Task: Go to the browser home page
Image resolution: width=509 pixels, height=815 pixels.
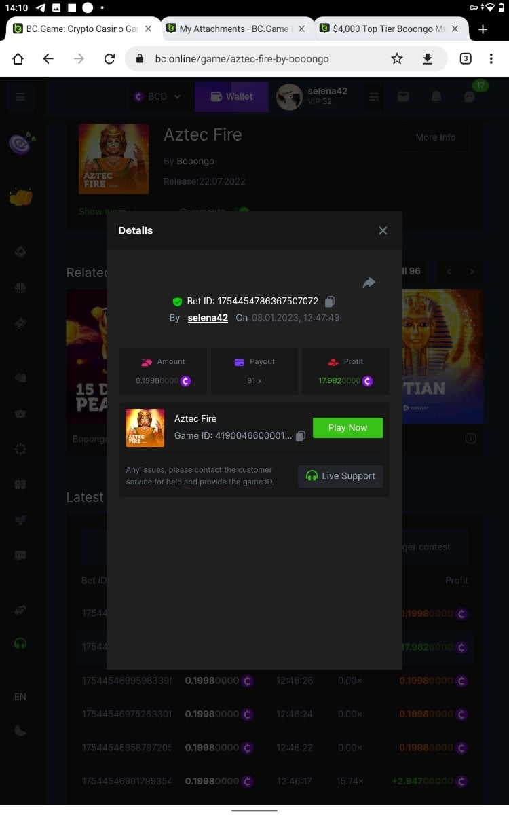Action: click(x=18, y=59)
